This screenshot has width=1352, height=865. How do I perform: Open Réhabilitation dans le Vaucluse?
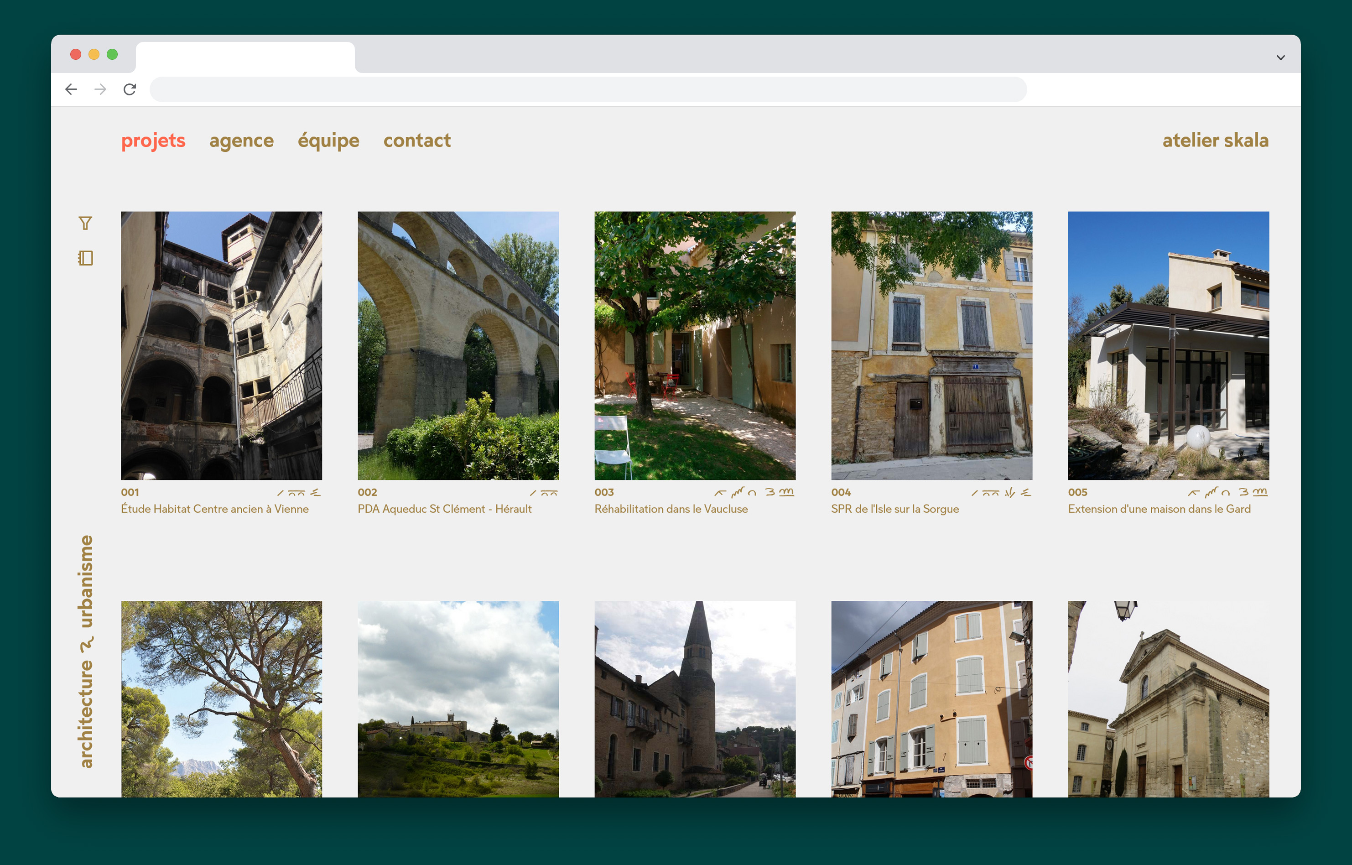(x=671, y=509)
